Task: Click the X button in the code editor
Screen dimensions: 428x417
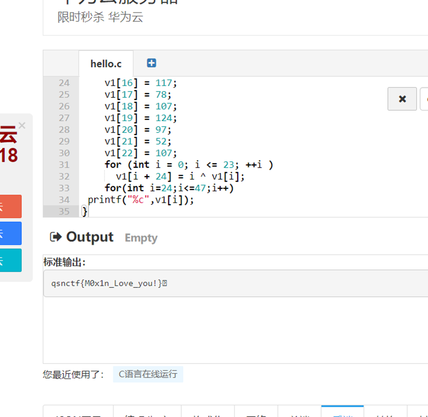Action: [x=402, y=99]
